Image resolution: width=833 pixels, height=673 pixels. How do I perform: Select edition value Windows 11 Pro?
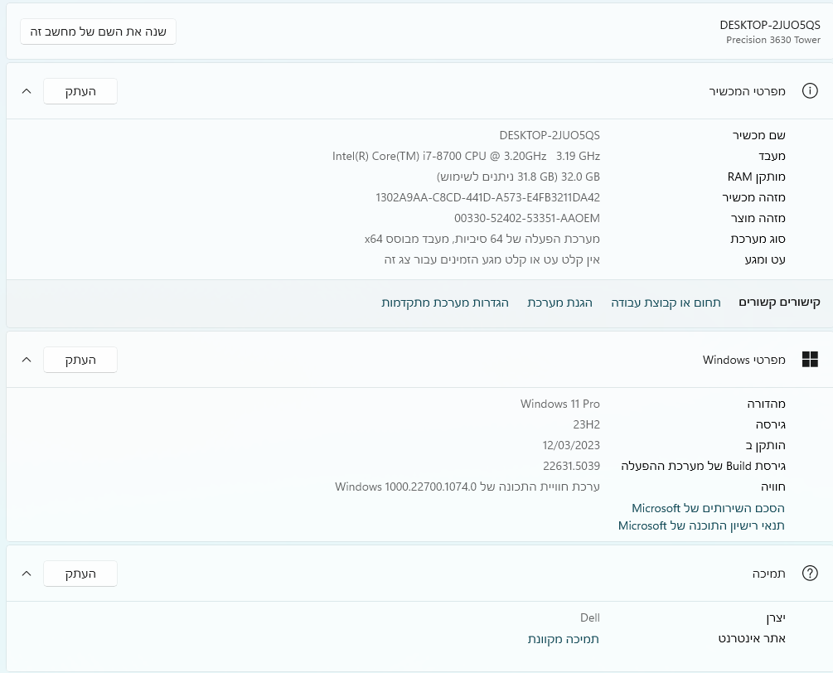[560, 404]
